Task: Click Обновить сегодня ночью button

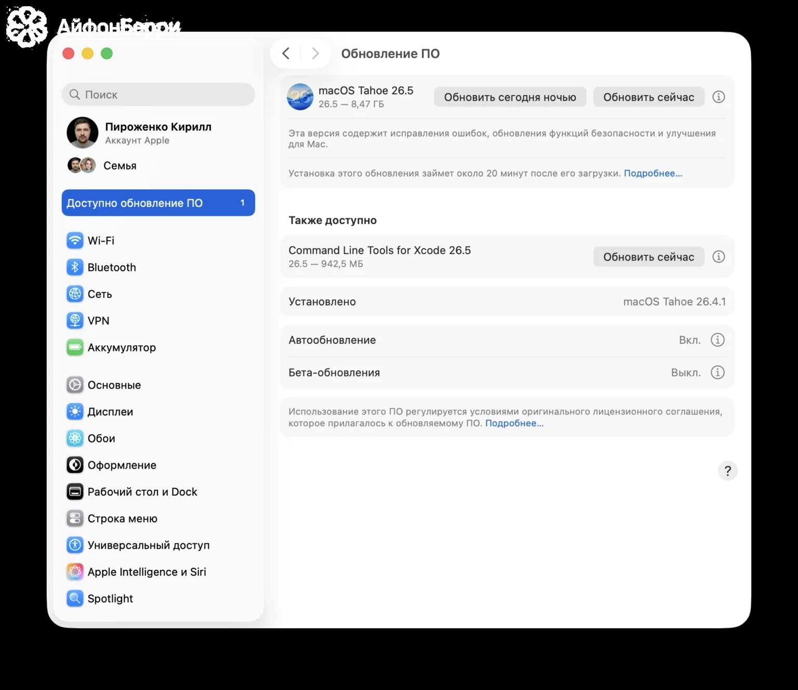Action: (510, 97)
